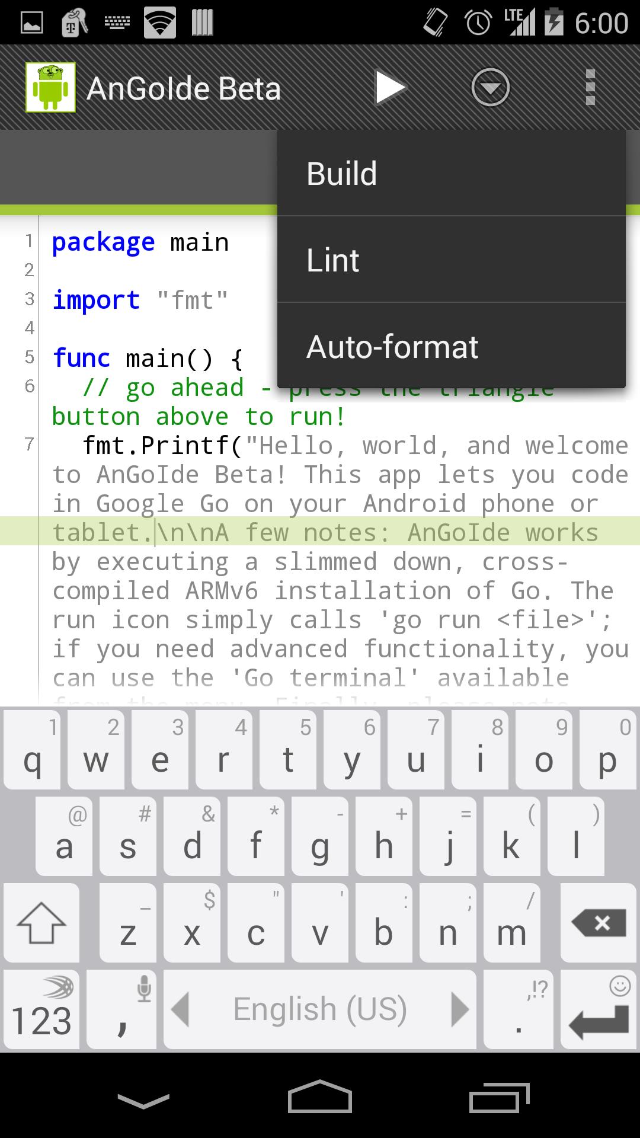Choose Lint in the dropdown menu
640x1138 pixels.
pos(450,260)
